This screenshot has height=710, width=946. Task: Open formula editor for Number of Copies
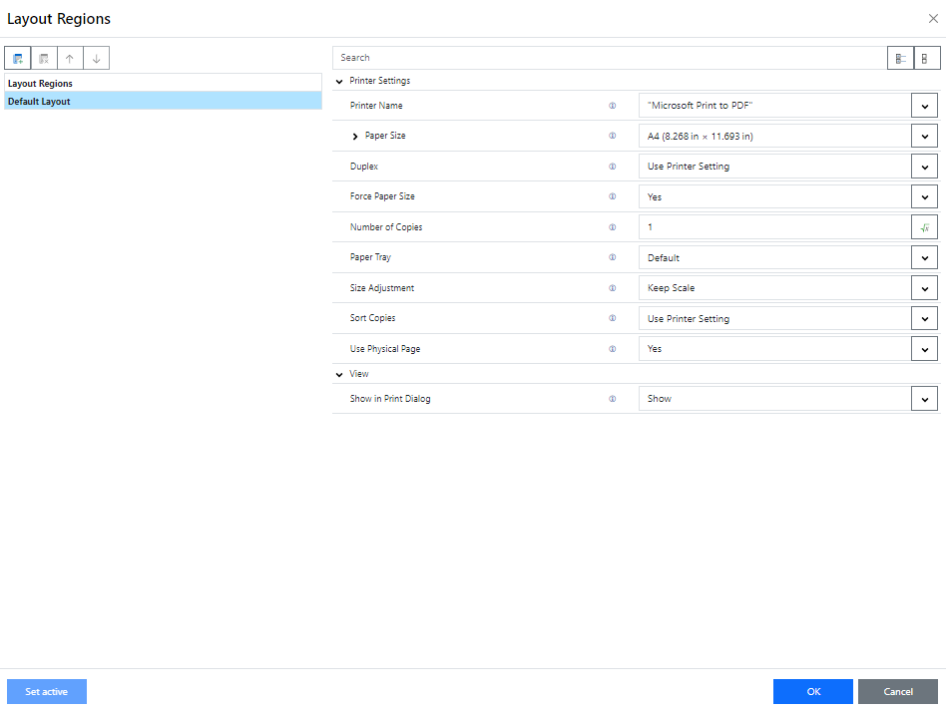[x=924, y=227]
